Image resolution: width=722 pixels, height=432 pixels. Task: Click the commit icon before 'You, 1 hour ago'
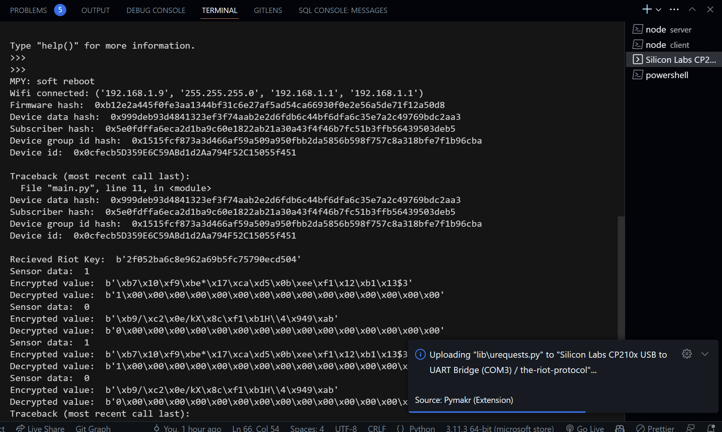click(x=156, y=428)
